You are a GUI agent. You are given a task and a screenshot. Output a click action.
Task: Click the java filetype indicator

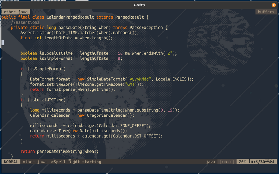click(x=211, y=162)
